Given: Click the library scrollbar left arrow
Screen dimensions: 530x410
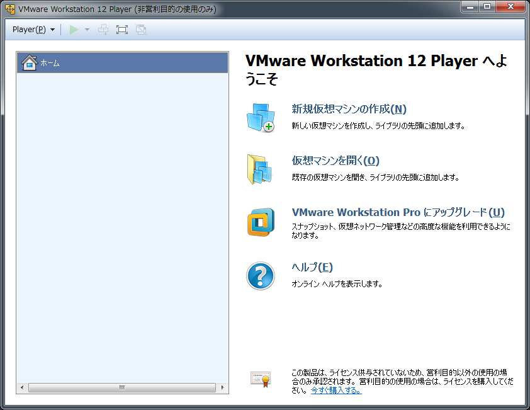Looking at the screenshot, I should click(22, 388).
